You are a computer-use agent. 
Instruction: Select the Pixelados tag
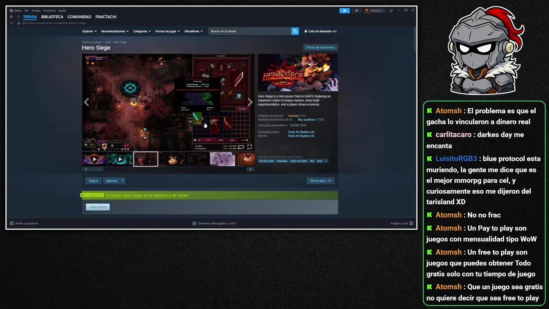(x=282, y=161)
